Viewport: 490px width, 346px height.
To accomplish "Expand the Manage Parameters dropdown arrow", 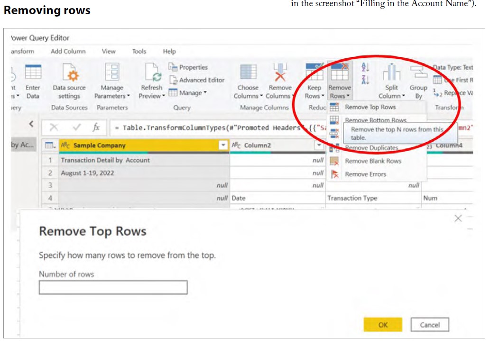I will tap(129, 96).
